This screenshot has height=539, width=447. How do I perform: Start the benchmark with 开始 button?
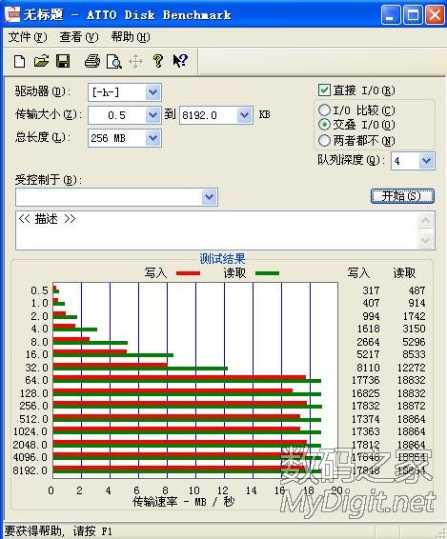pos(402,196)
